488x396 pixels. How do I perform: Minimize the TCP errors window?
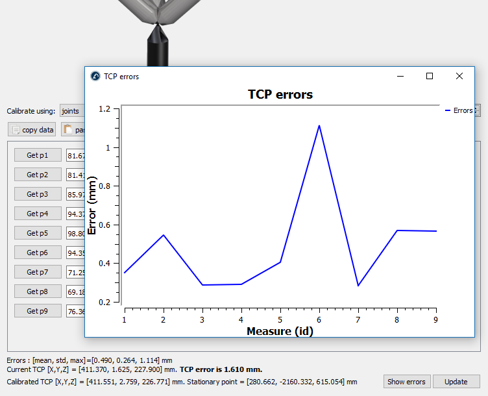pyautogui.click(x=399, y=77)
